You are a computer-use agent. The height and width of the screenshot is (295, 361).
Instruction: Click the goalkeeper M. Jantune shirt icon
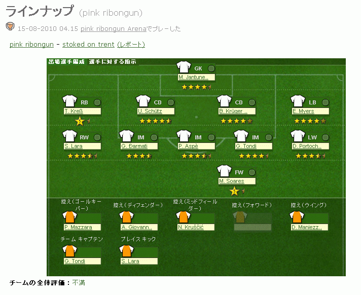point(183,68)
